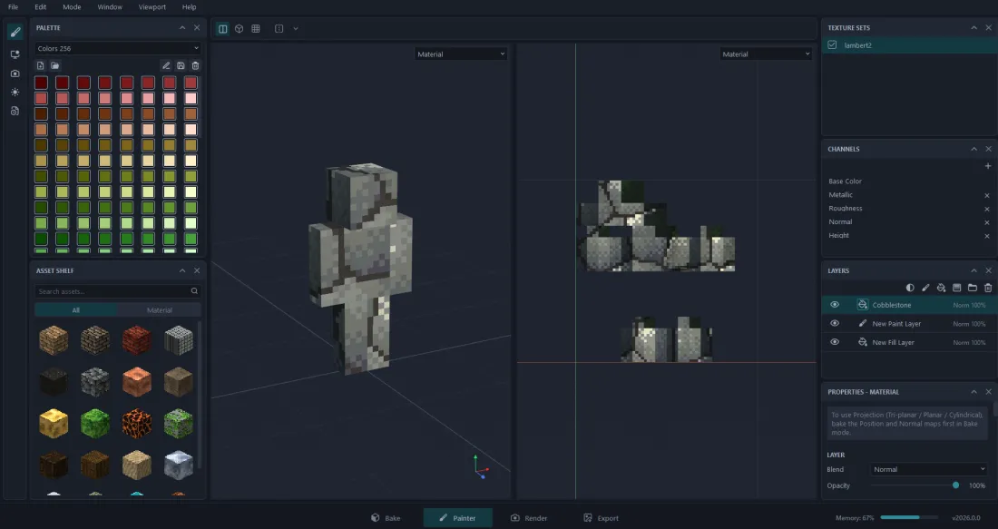The image size is (998, 529).
Task: Open the lighting sun icon in left sidebar
Action: pyautogui.click(x=15, y=93)
